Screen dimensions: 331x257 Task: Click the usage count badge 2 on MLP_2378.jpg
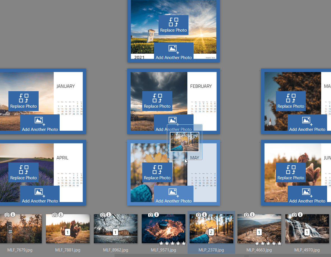(211, 232)
